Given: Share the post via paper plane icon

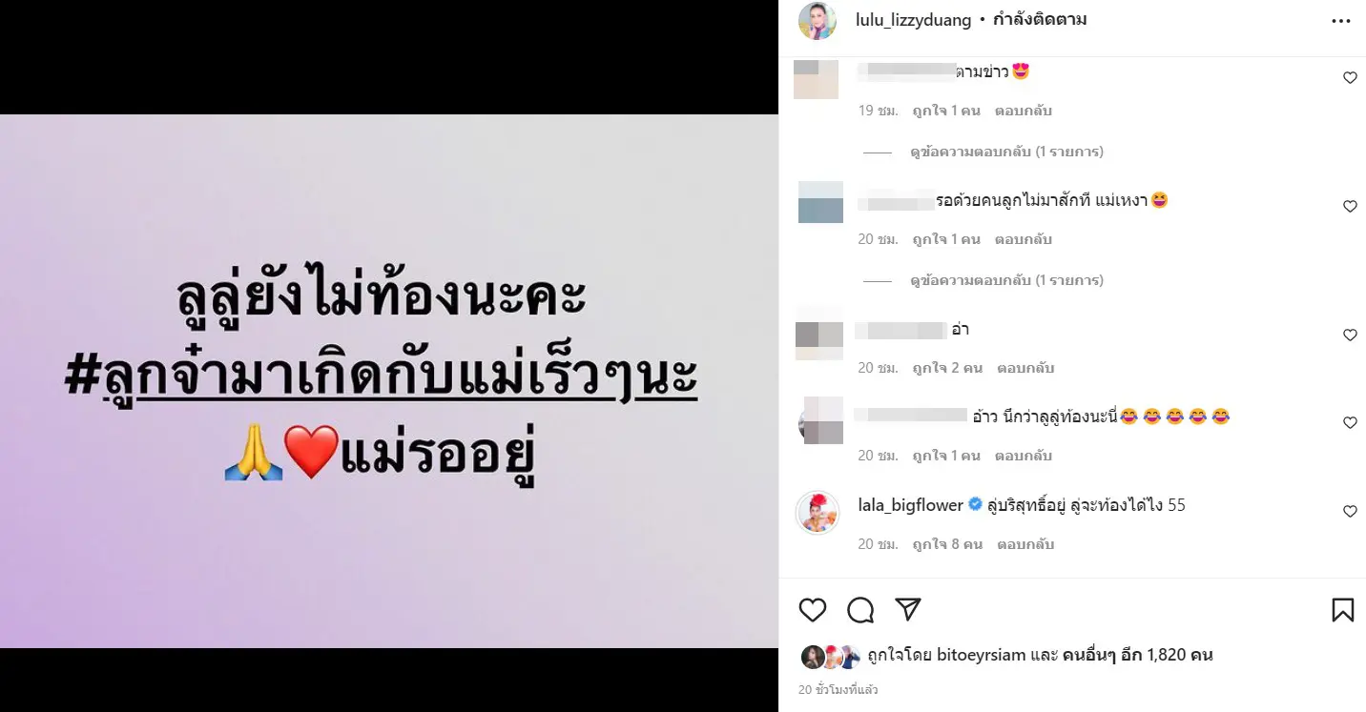Looking at the screenshot, I should [907, 609].
